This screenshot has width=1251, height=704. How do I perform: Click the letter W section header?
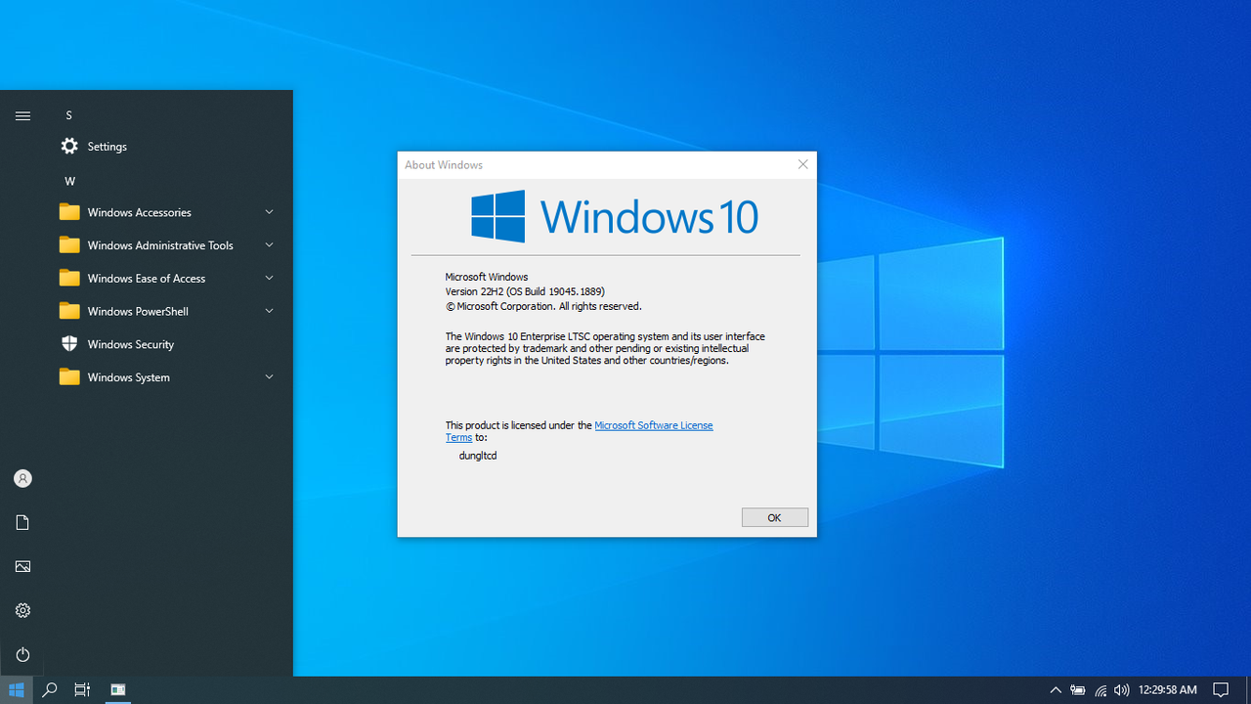(x=69, y=181)
